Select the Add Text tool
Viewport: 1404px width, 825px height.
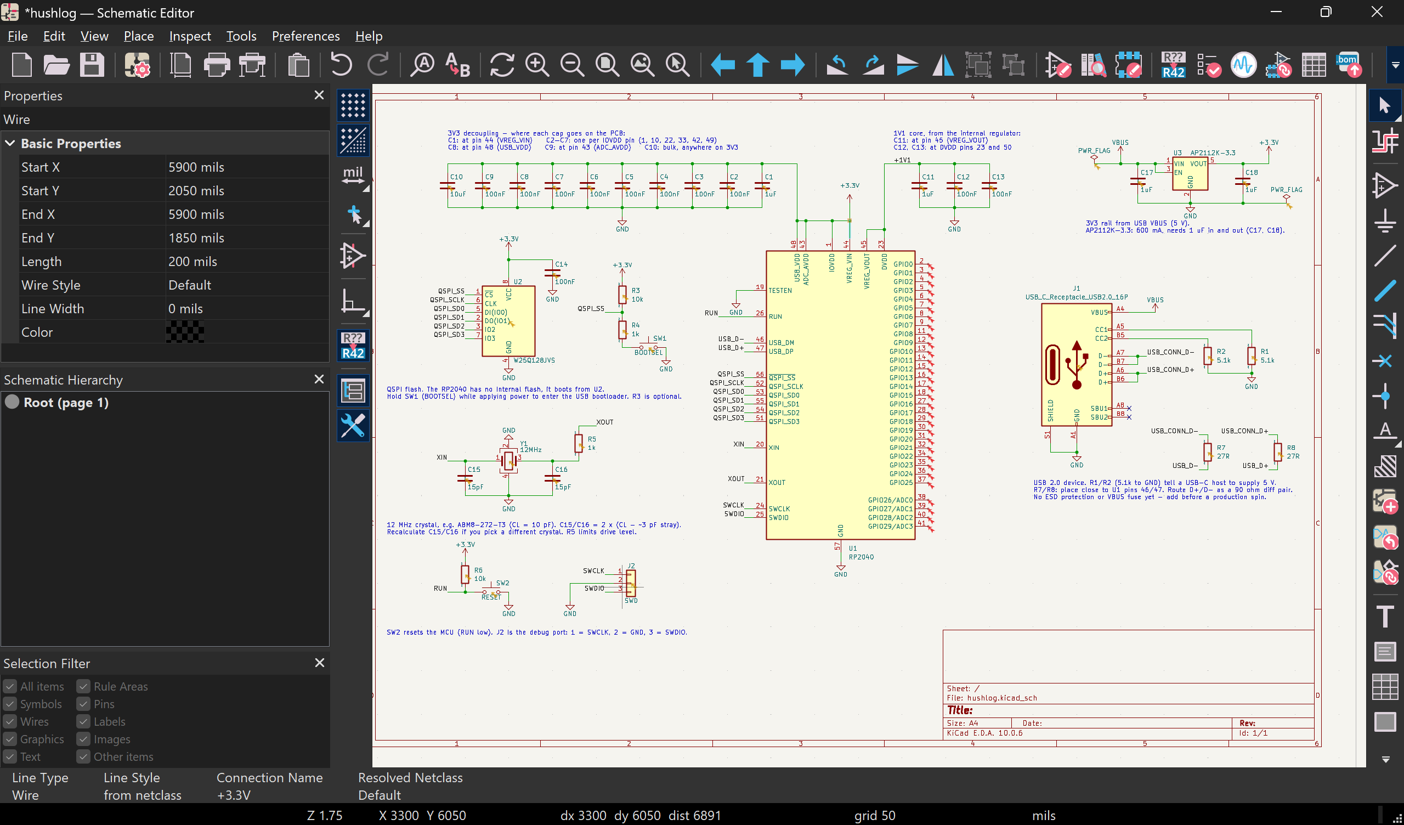tap(1384, 617)
